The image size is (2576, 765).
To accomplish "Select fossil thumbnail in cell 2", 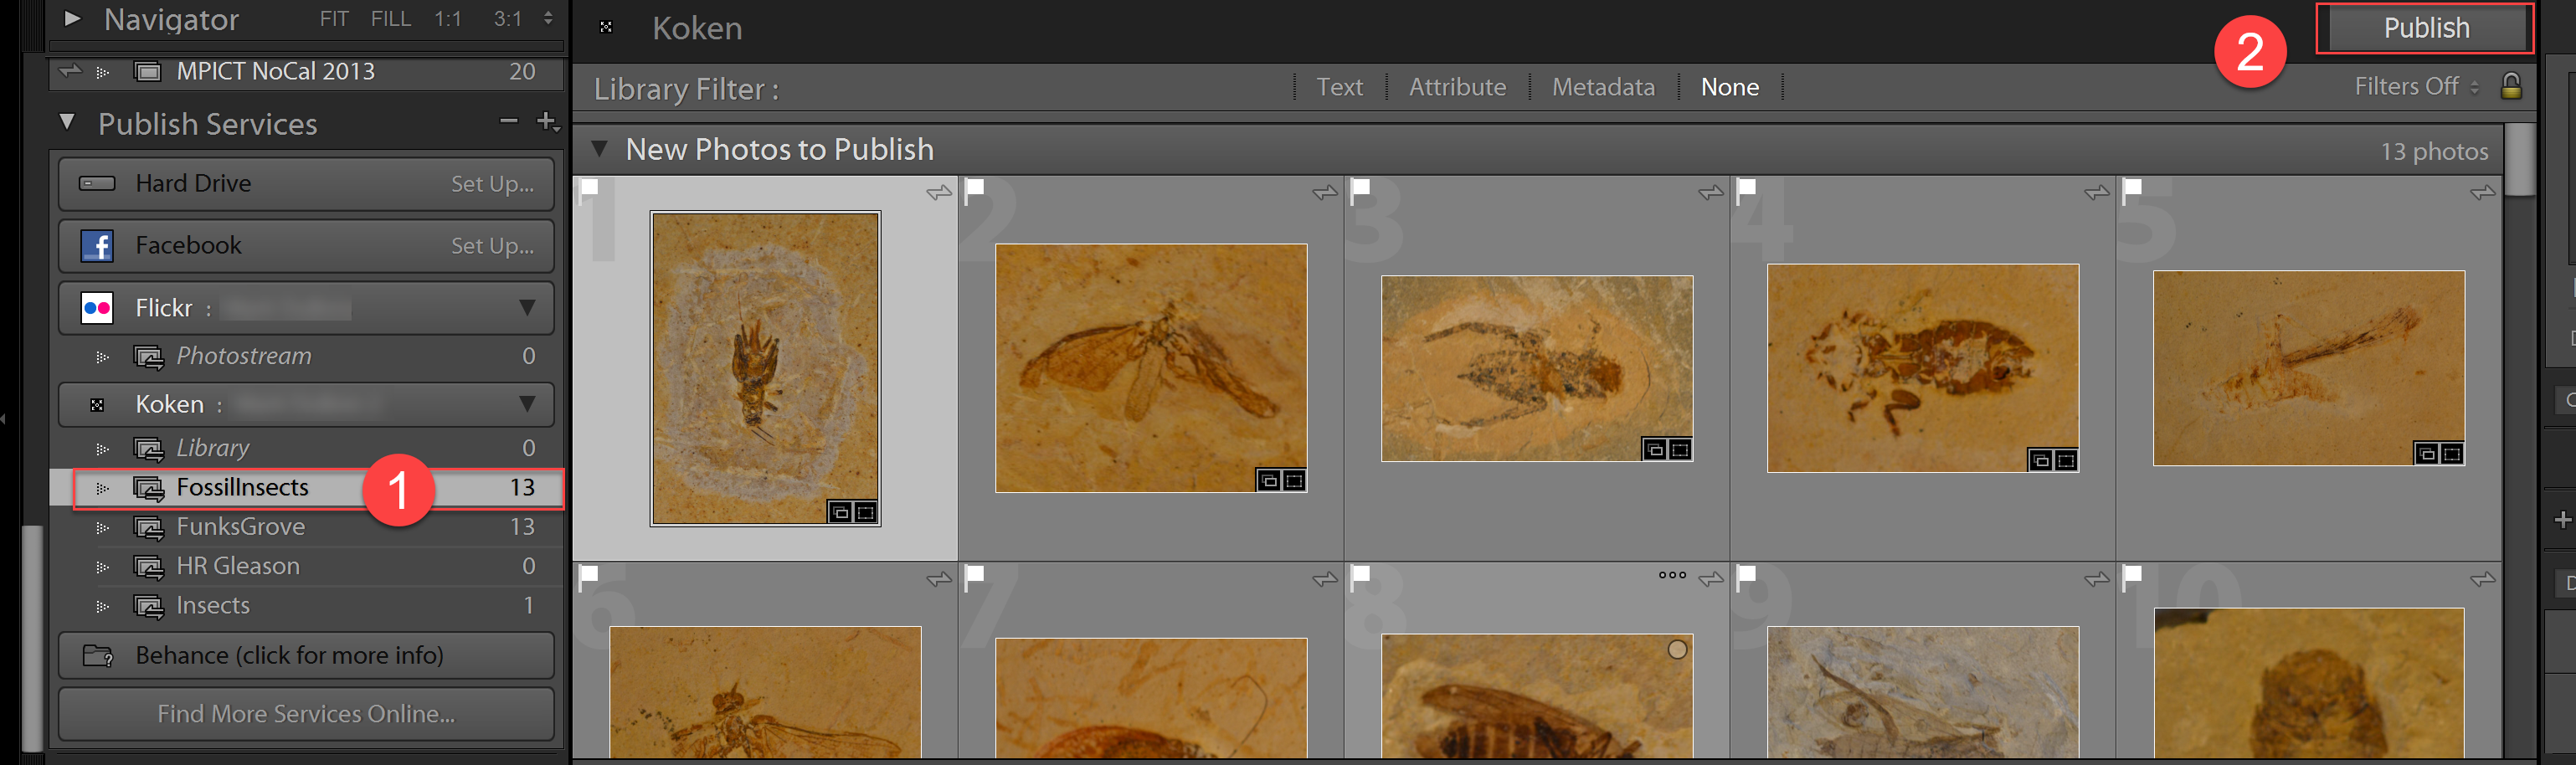I will pos(1151,368).
